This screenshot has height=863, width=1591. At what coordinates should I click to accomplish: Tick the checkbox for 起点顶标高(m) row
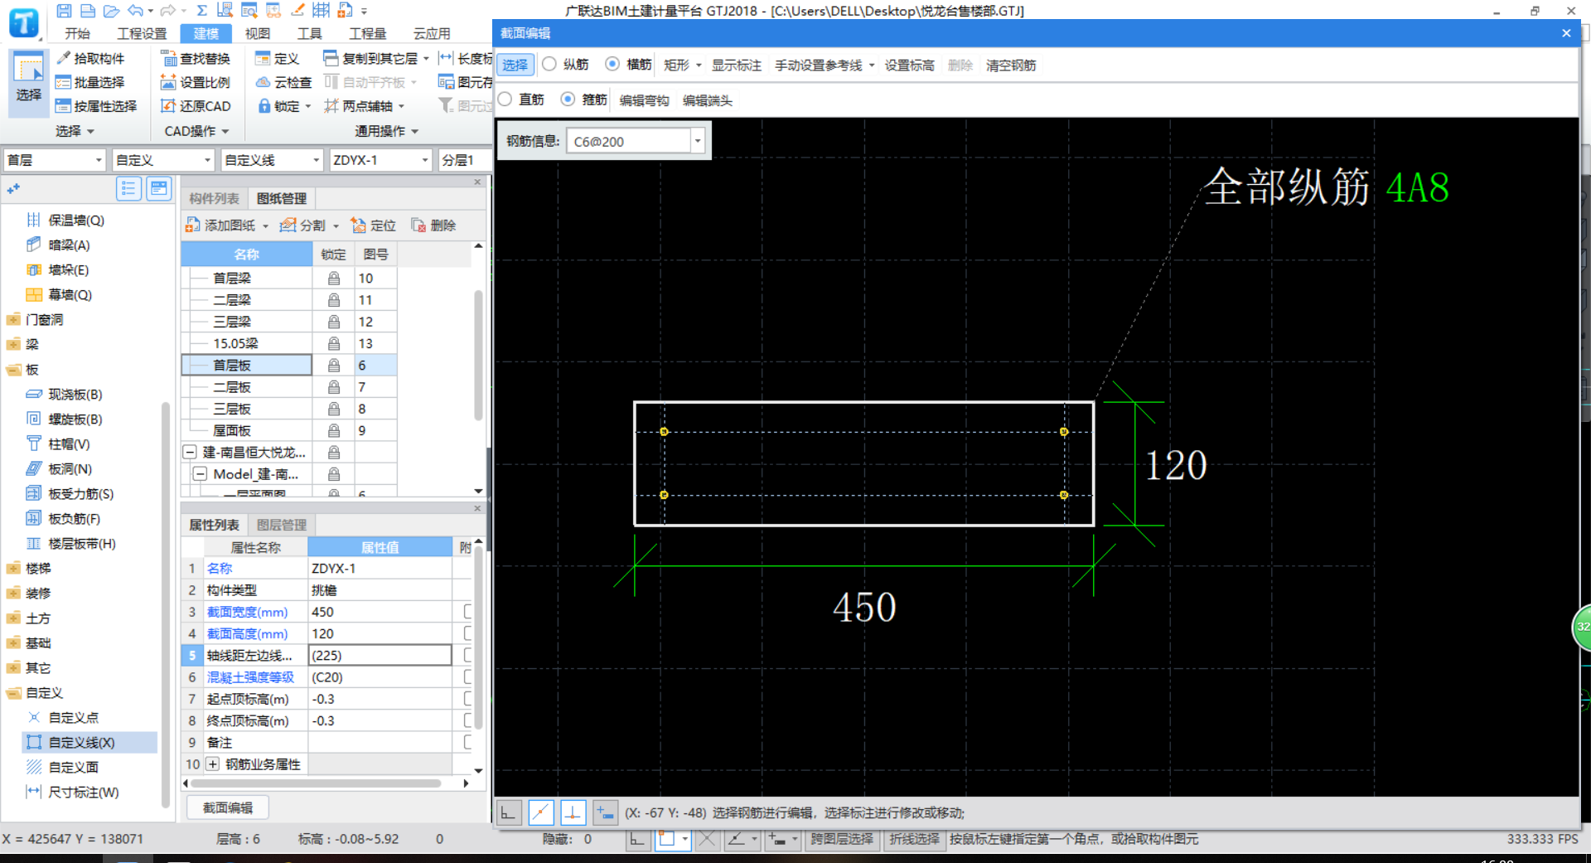467,699
